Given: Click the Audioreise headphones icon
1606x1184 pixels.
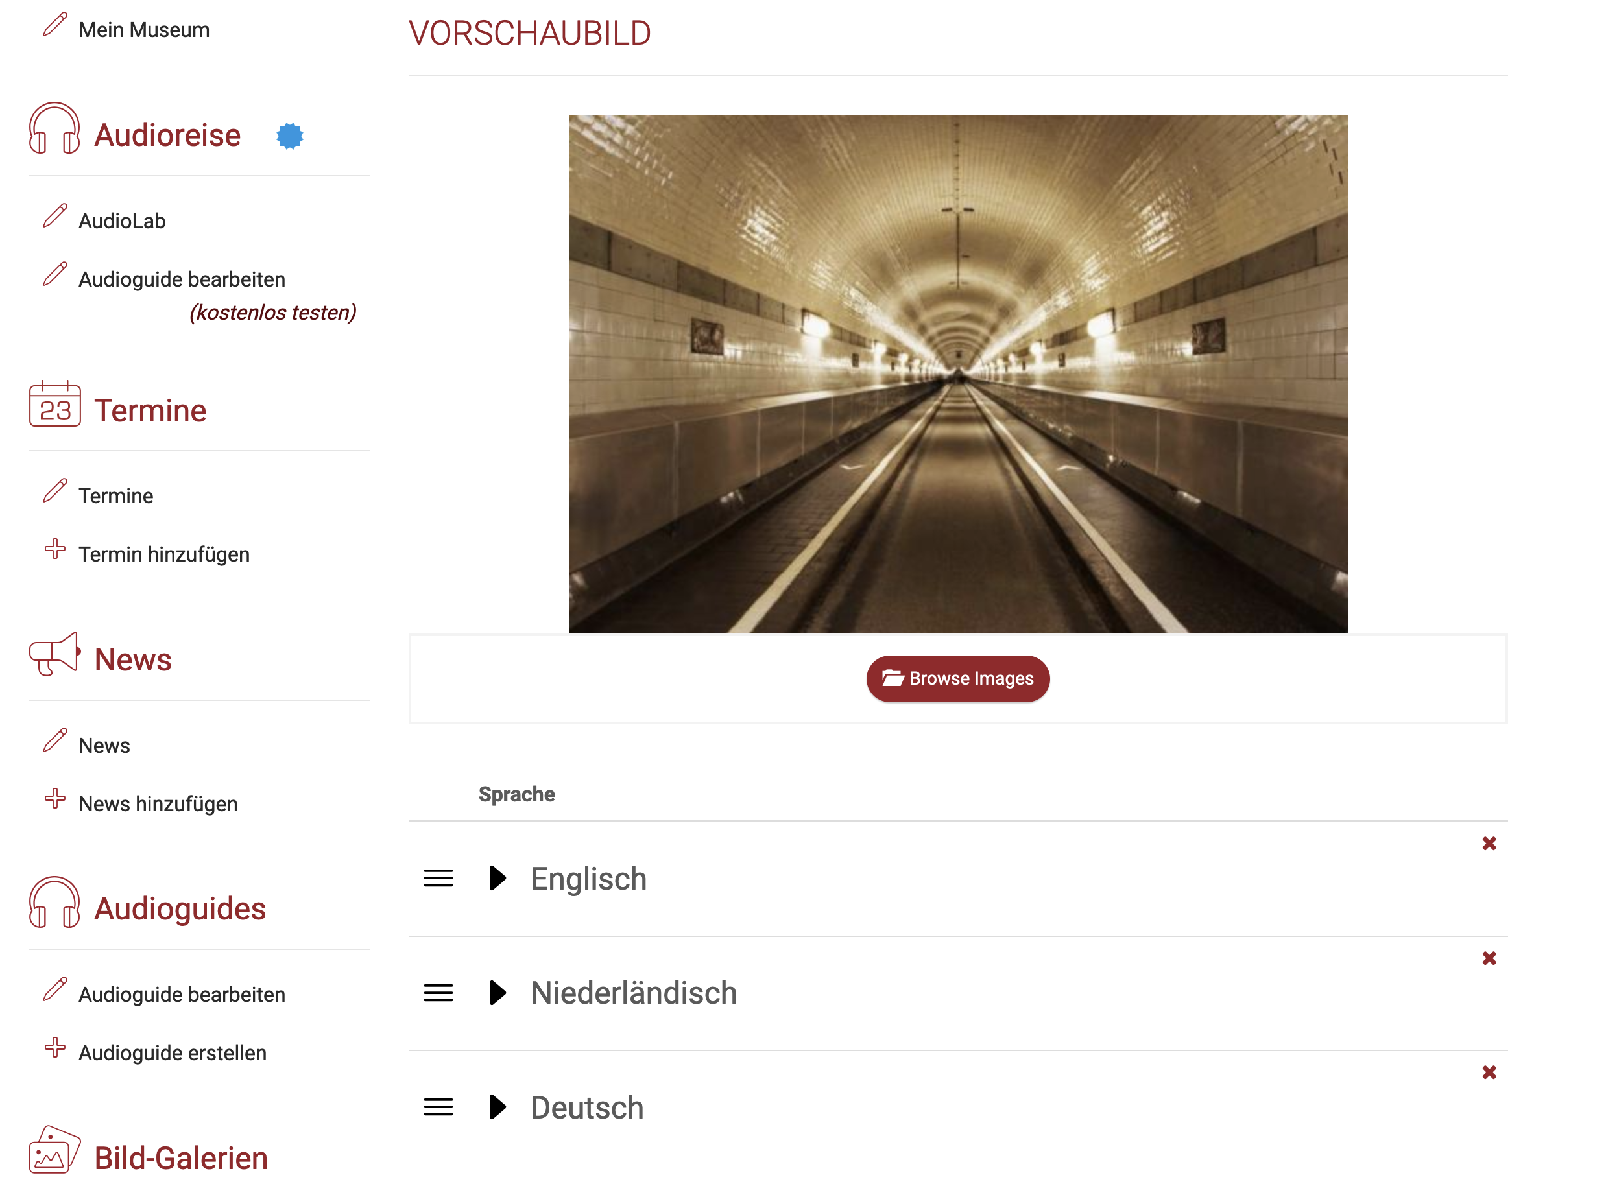Looking at the screenshot, I should 54,128.
